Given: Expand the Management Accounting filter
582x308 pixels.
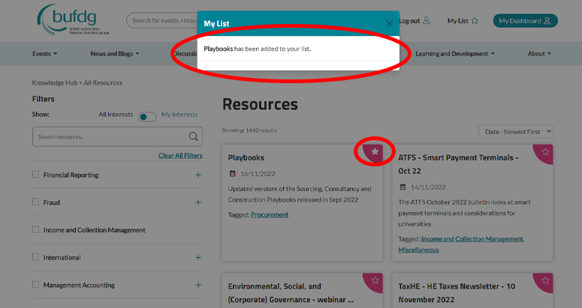Looking at the screenshot, I should (x=198, y=285).
